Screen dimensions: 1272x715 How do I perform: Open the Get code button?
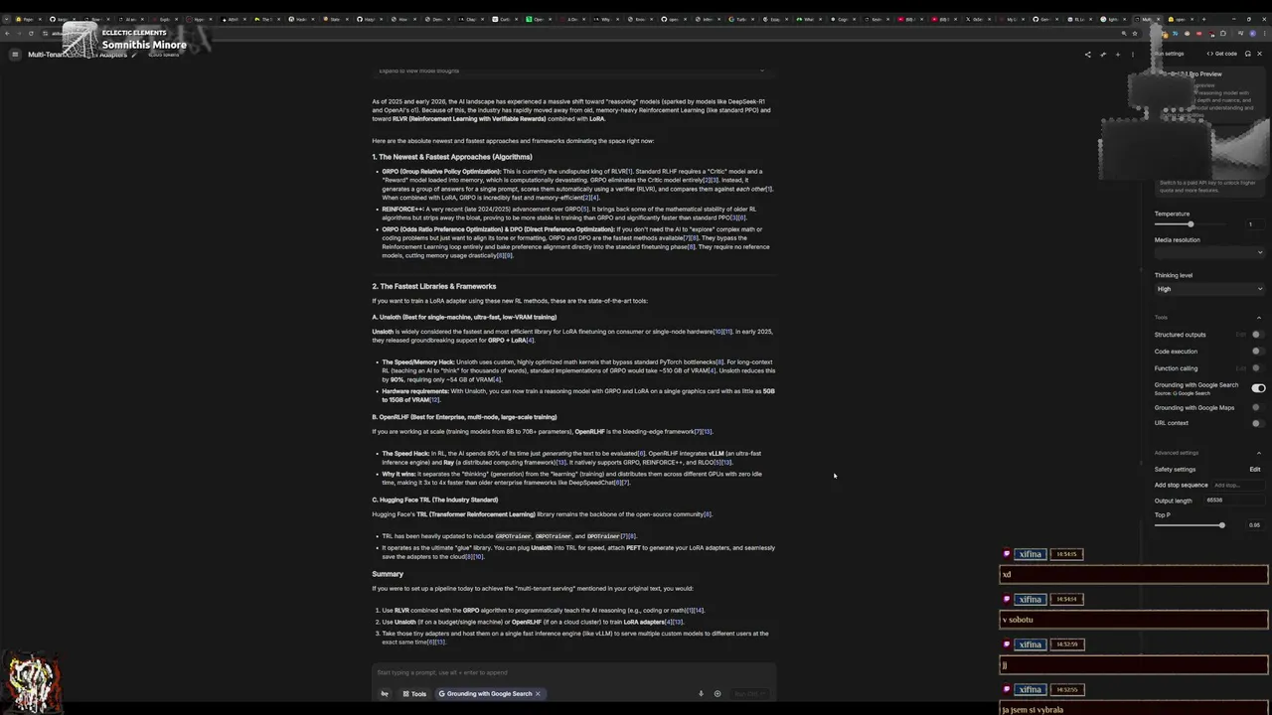click(1221, 54)
